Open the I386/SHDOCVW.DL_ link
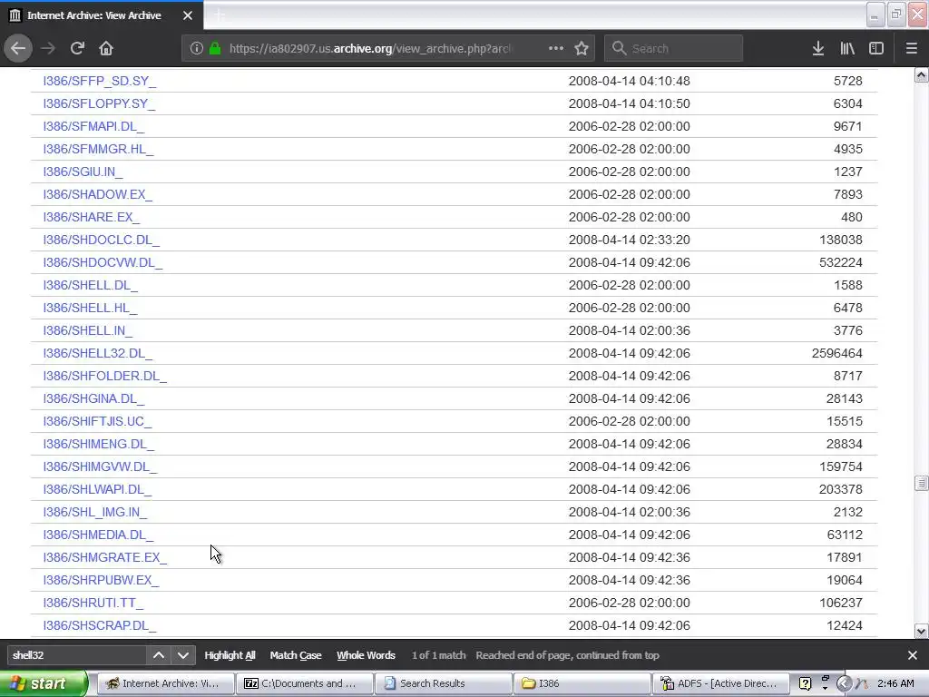The height and width of the screenshot is (697, 929). pyautogui.click(x=103, y=262)
